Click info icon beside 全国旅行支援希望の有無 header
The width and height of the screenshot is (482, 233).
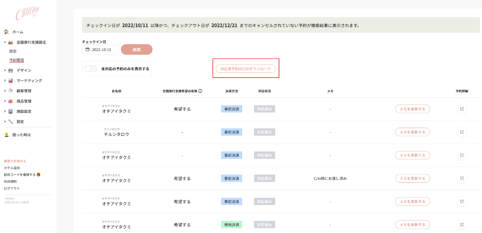(x=200, y=91)
